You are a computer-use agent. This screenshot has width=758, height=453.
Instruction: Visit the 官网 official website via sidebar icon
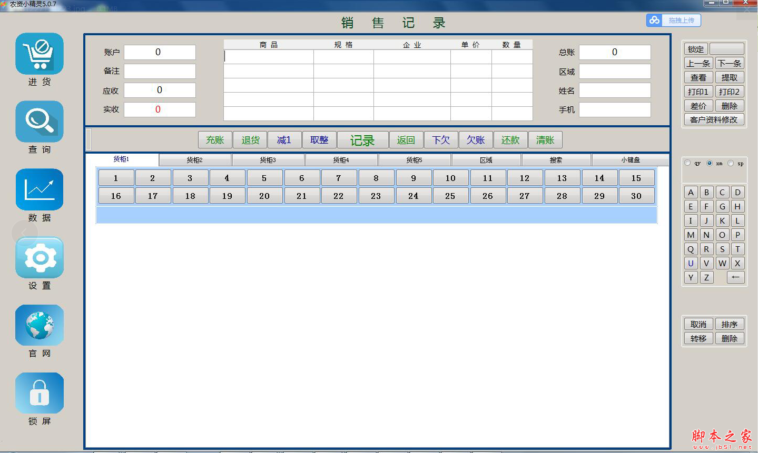click(39, 325)
